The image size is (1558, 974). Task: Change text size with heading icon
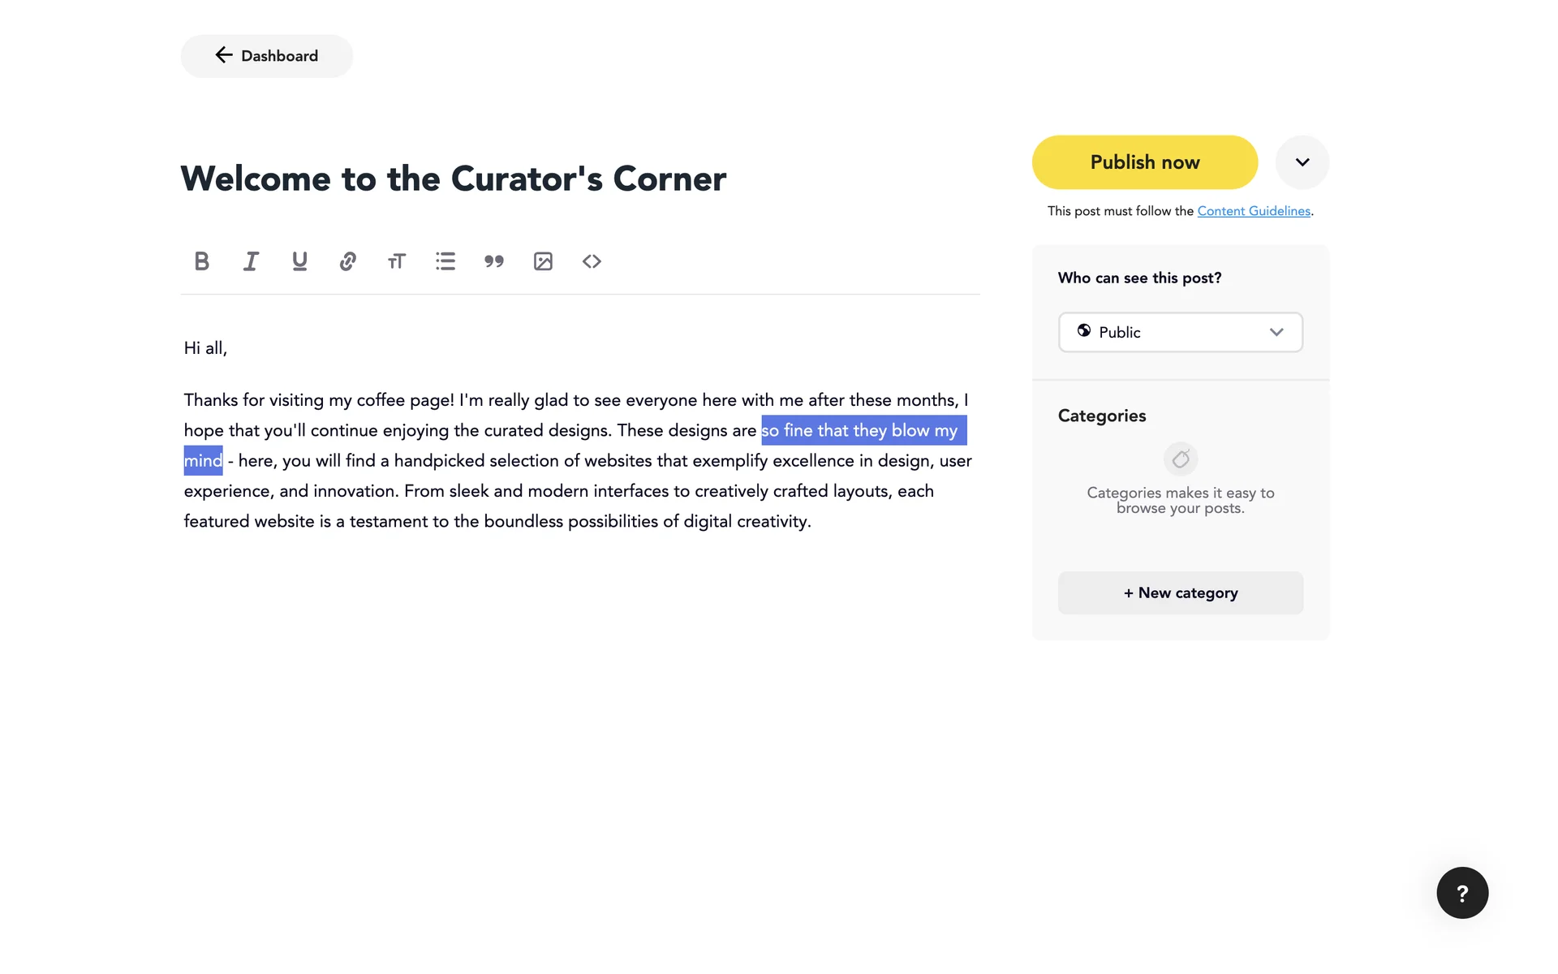(397, 261)
